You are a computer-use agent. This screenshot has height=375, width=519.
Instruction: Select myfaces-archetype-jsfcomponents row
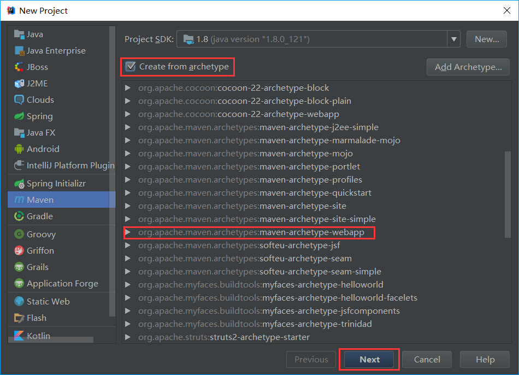[317, 311]
